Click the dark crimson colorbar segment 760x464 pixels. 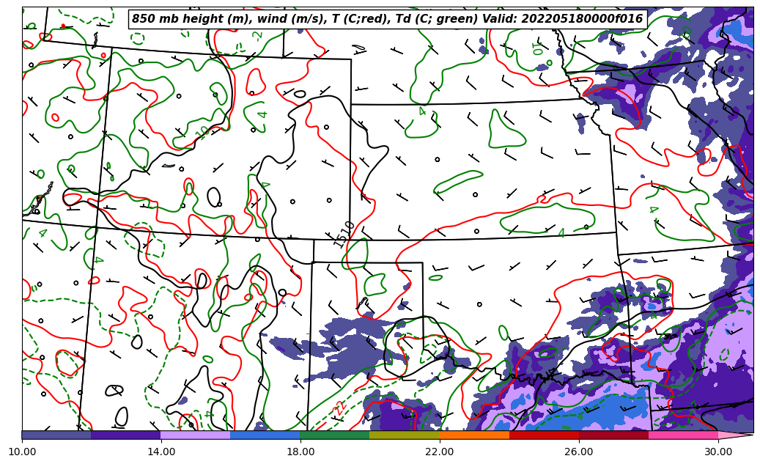point(613,435)
